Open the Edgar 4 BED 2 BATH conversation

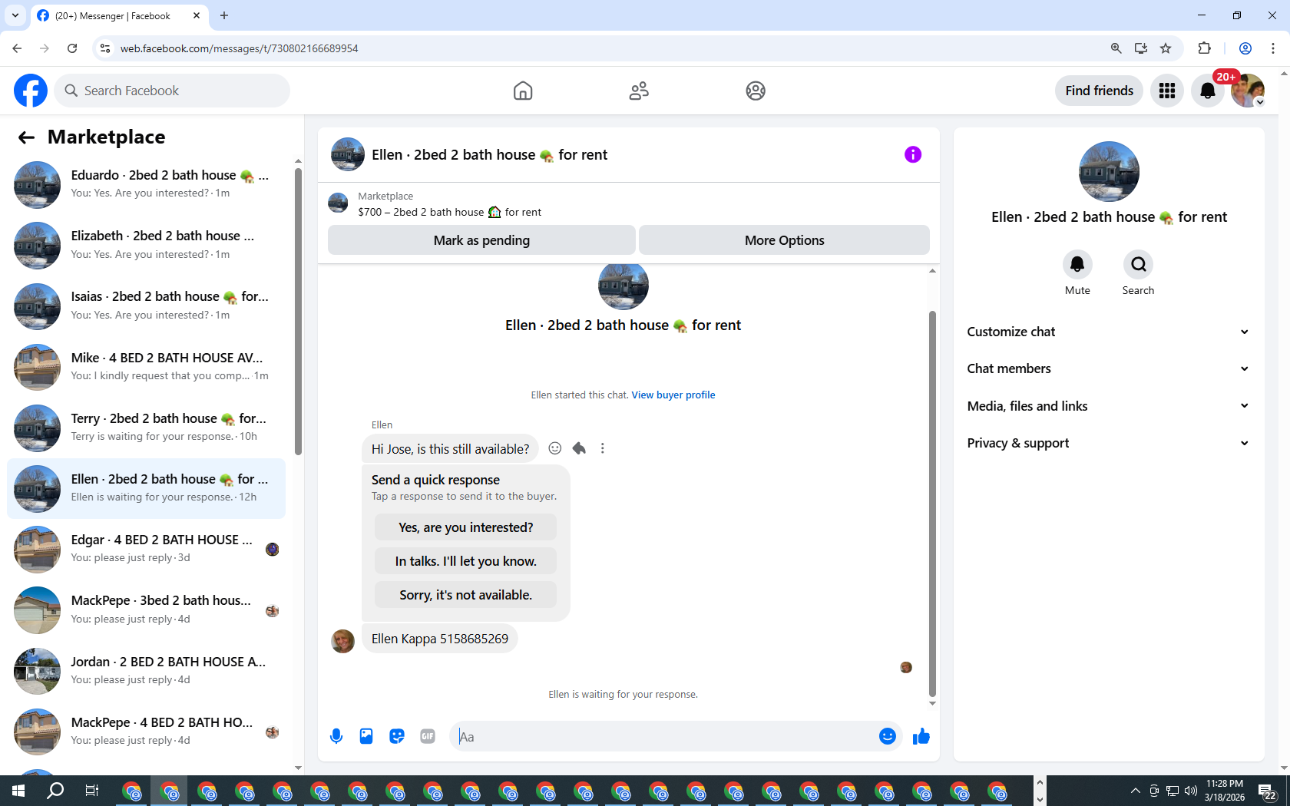tap(146, 549)
